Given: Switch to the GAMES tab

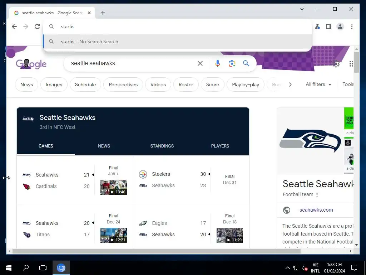Looking at the screenshot, I should [x=46, y=146].
